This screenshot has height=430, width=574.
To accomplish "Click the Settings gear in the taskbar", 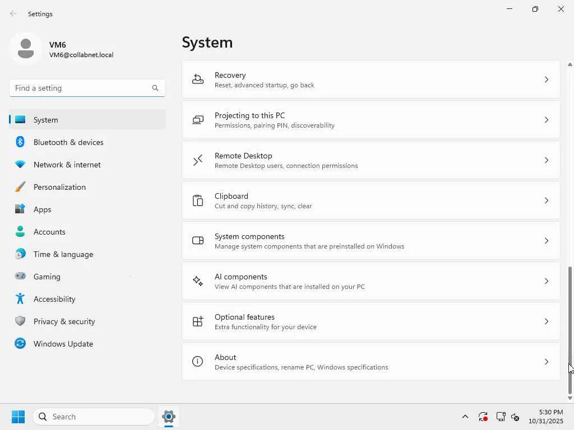I will pos(169,417).
